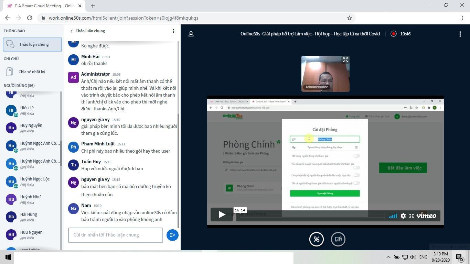
Task: Click the send message button
Action: 172,235
